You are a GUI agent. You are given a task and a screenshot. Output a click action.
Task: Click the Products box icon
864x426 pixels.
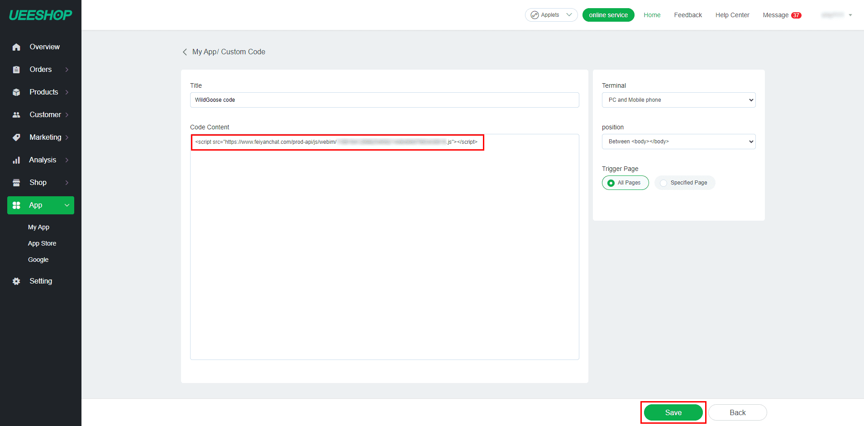[x=16, y=92]
